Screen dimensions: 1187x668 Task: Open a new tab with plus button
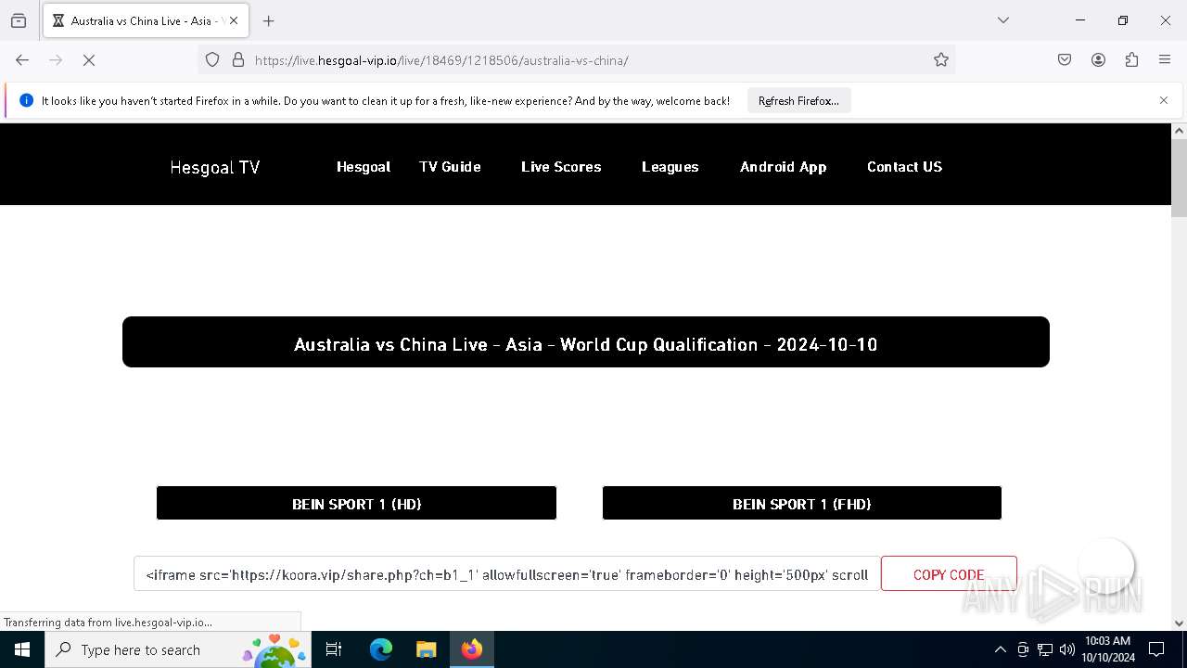click(x=269, y=20)
